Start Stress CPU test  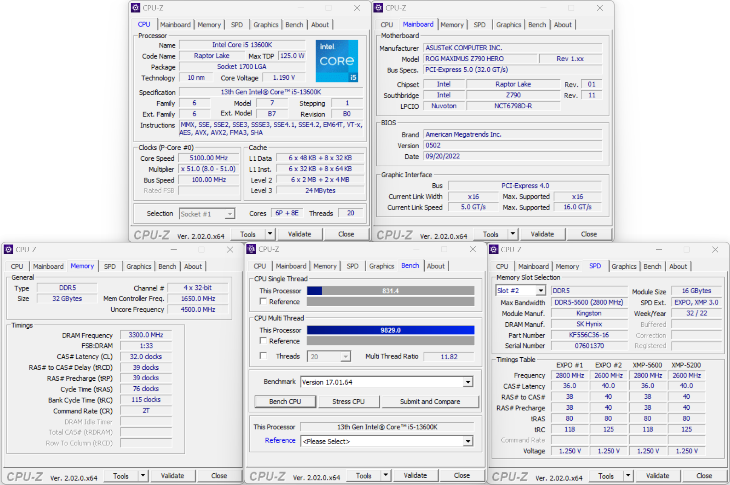(x=348, y=402)
